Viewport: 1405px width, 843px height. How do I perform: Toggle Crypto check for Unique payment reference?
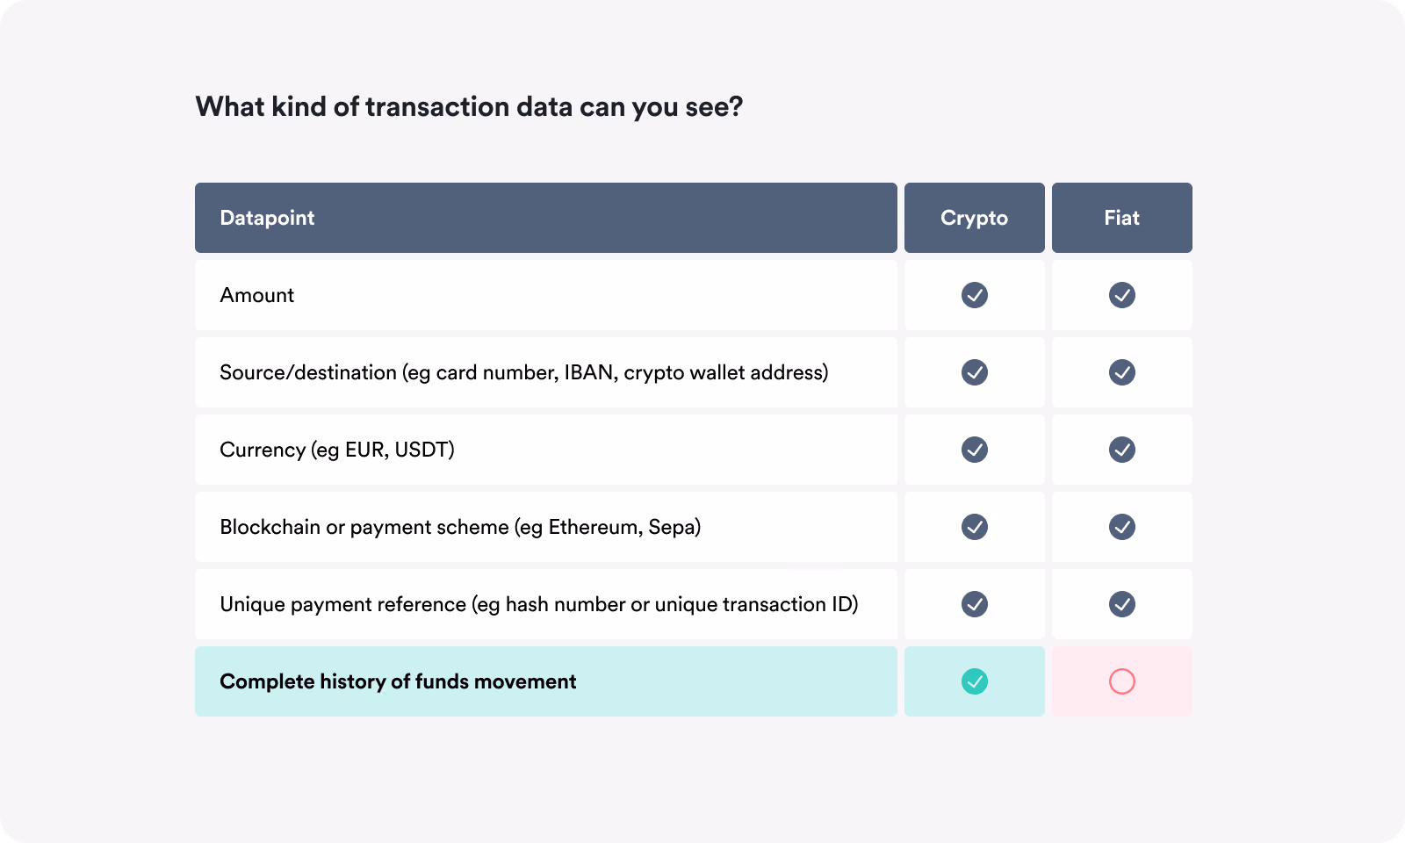click(x=975, y=604)
